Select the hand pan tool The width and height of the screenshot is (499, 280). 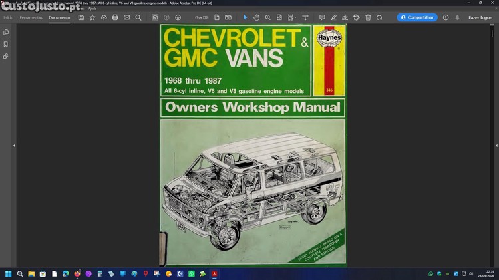pos(257,17)
